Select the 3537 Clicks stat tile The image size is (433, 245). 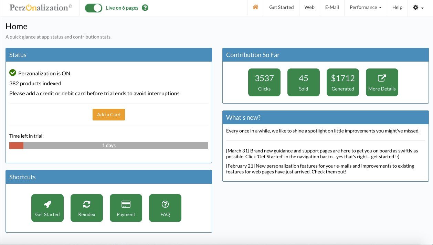click(264, 82)
